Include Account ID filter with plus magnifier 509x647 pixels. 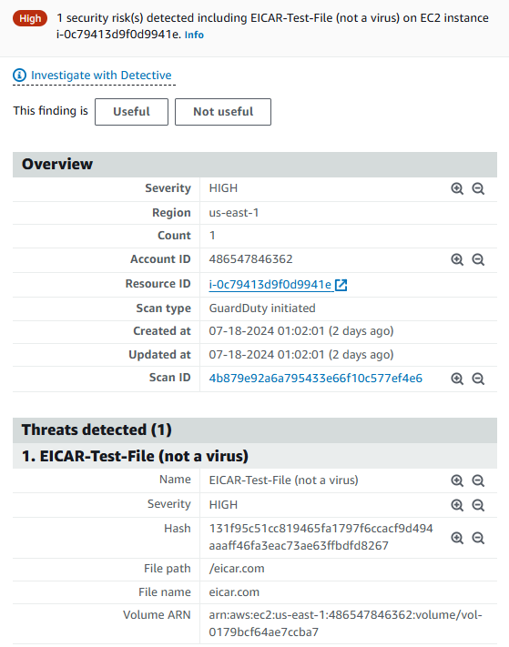(x=457, y=259)
